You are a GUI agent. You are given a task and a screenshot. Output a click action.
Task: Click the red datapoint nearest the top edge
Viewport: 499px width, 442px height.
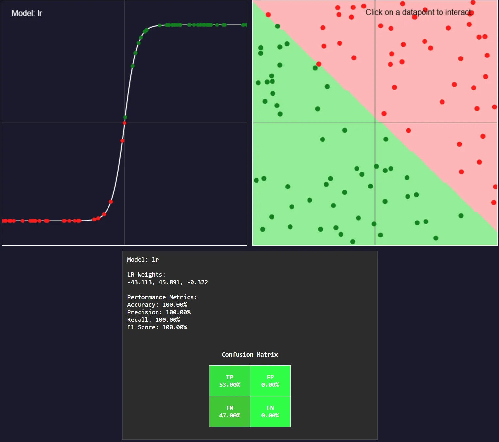click(473, 3)
